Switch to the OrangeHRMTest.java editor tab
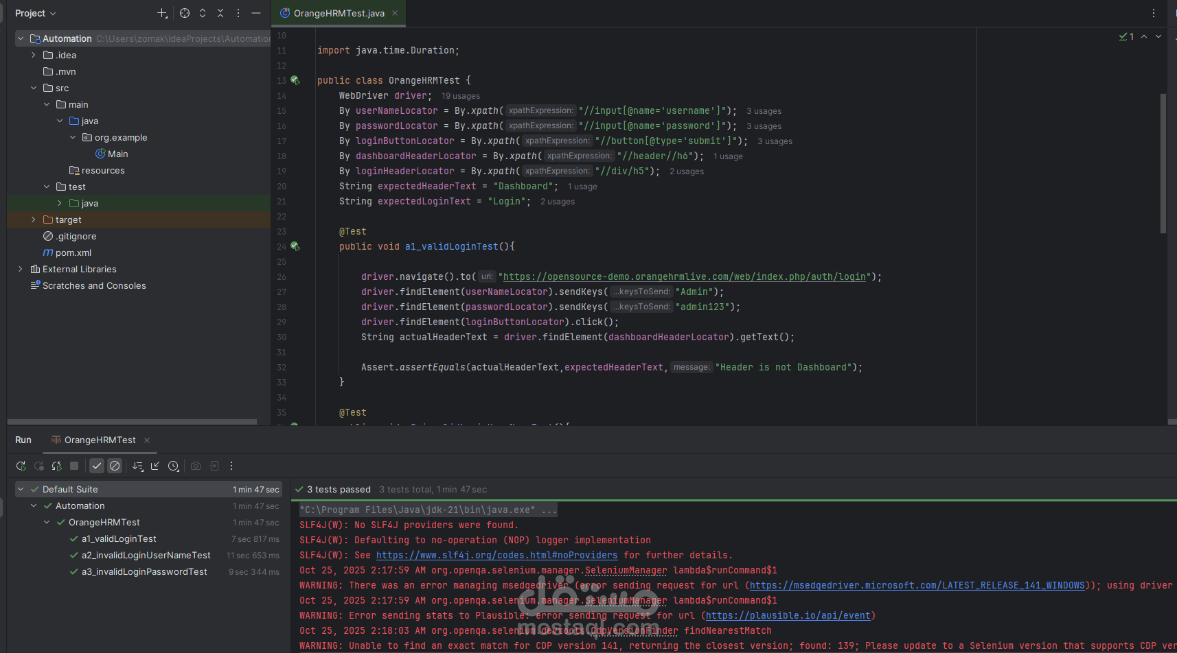Image resolution: width=1177 pixels, height=653 pixels. 339,13
